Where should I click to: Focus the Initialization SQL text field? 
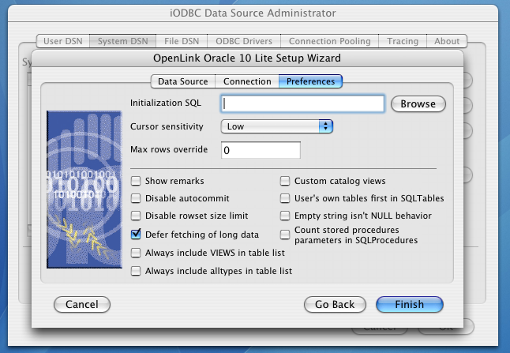[302, 103]
